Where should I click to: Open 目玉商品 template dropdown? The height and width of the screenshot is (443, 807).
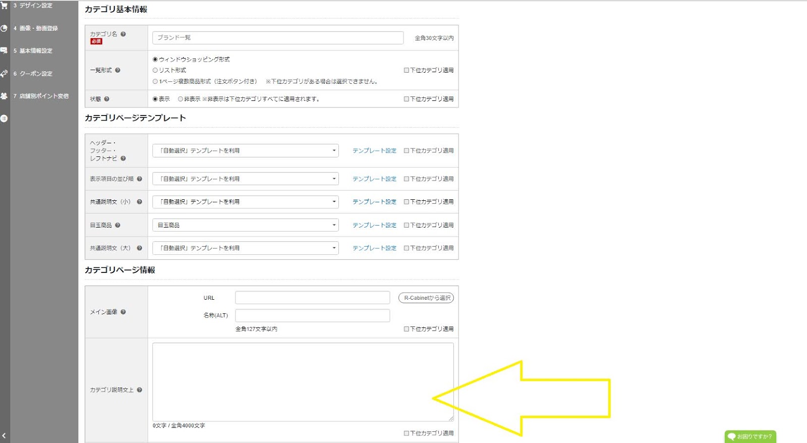[246, 225]
